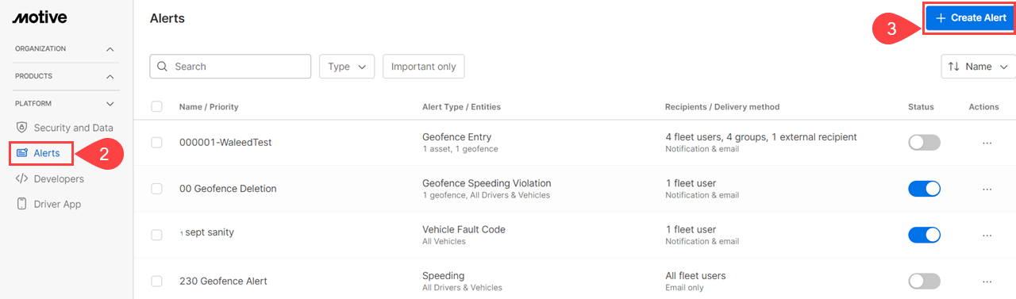Open the Developers code icon
This screenshot has width=1016, height=299.
pos(22,178)
